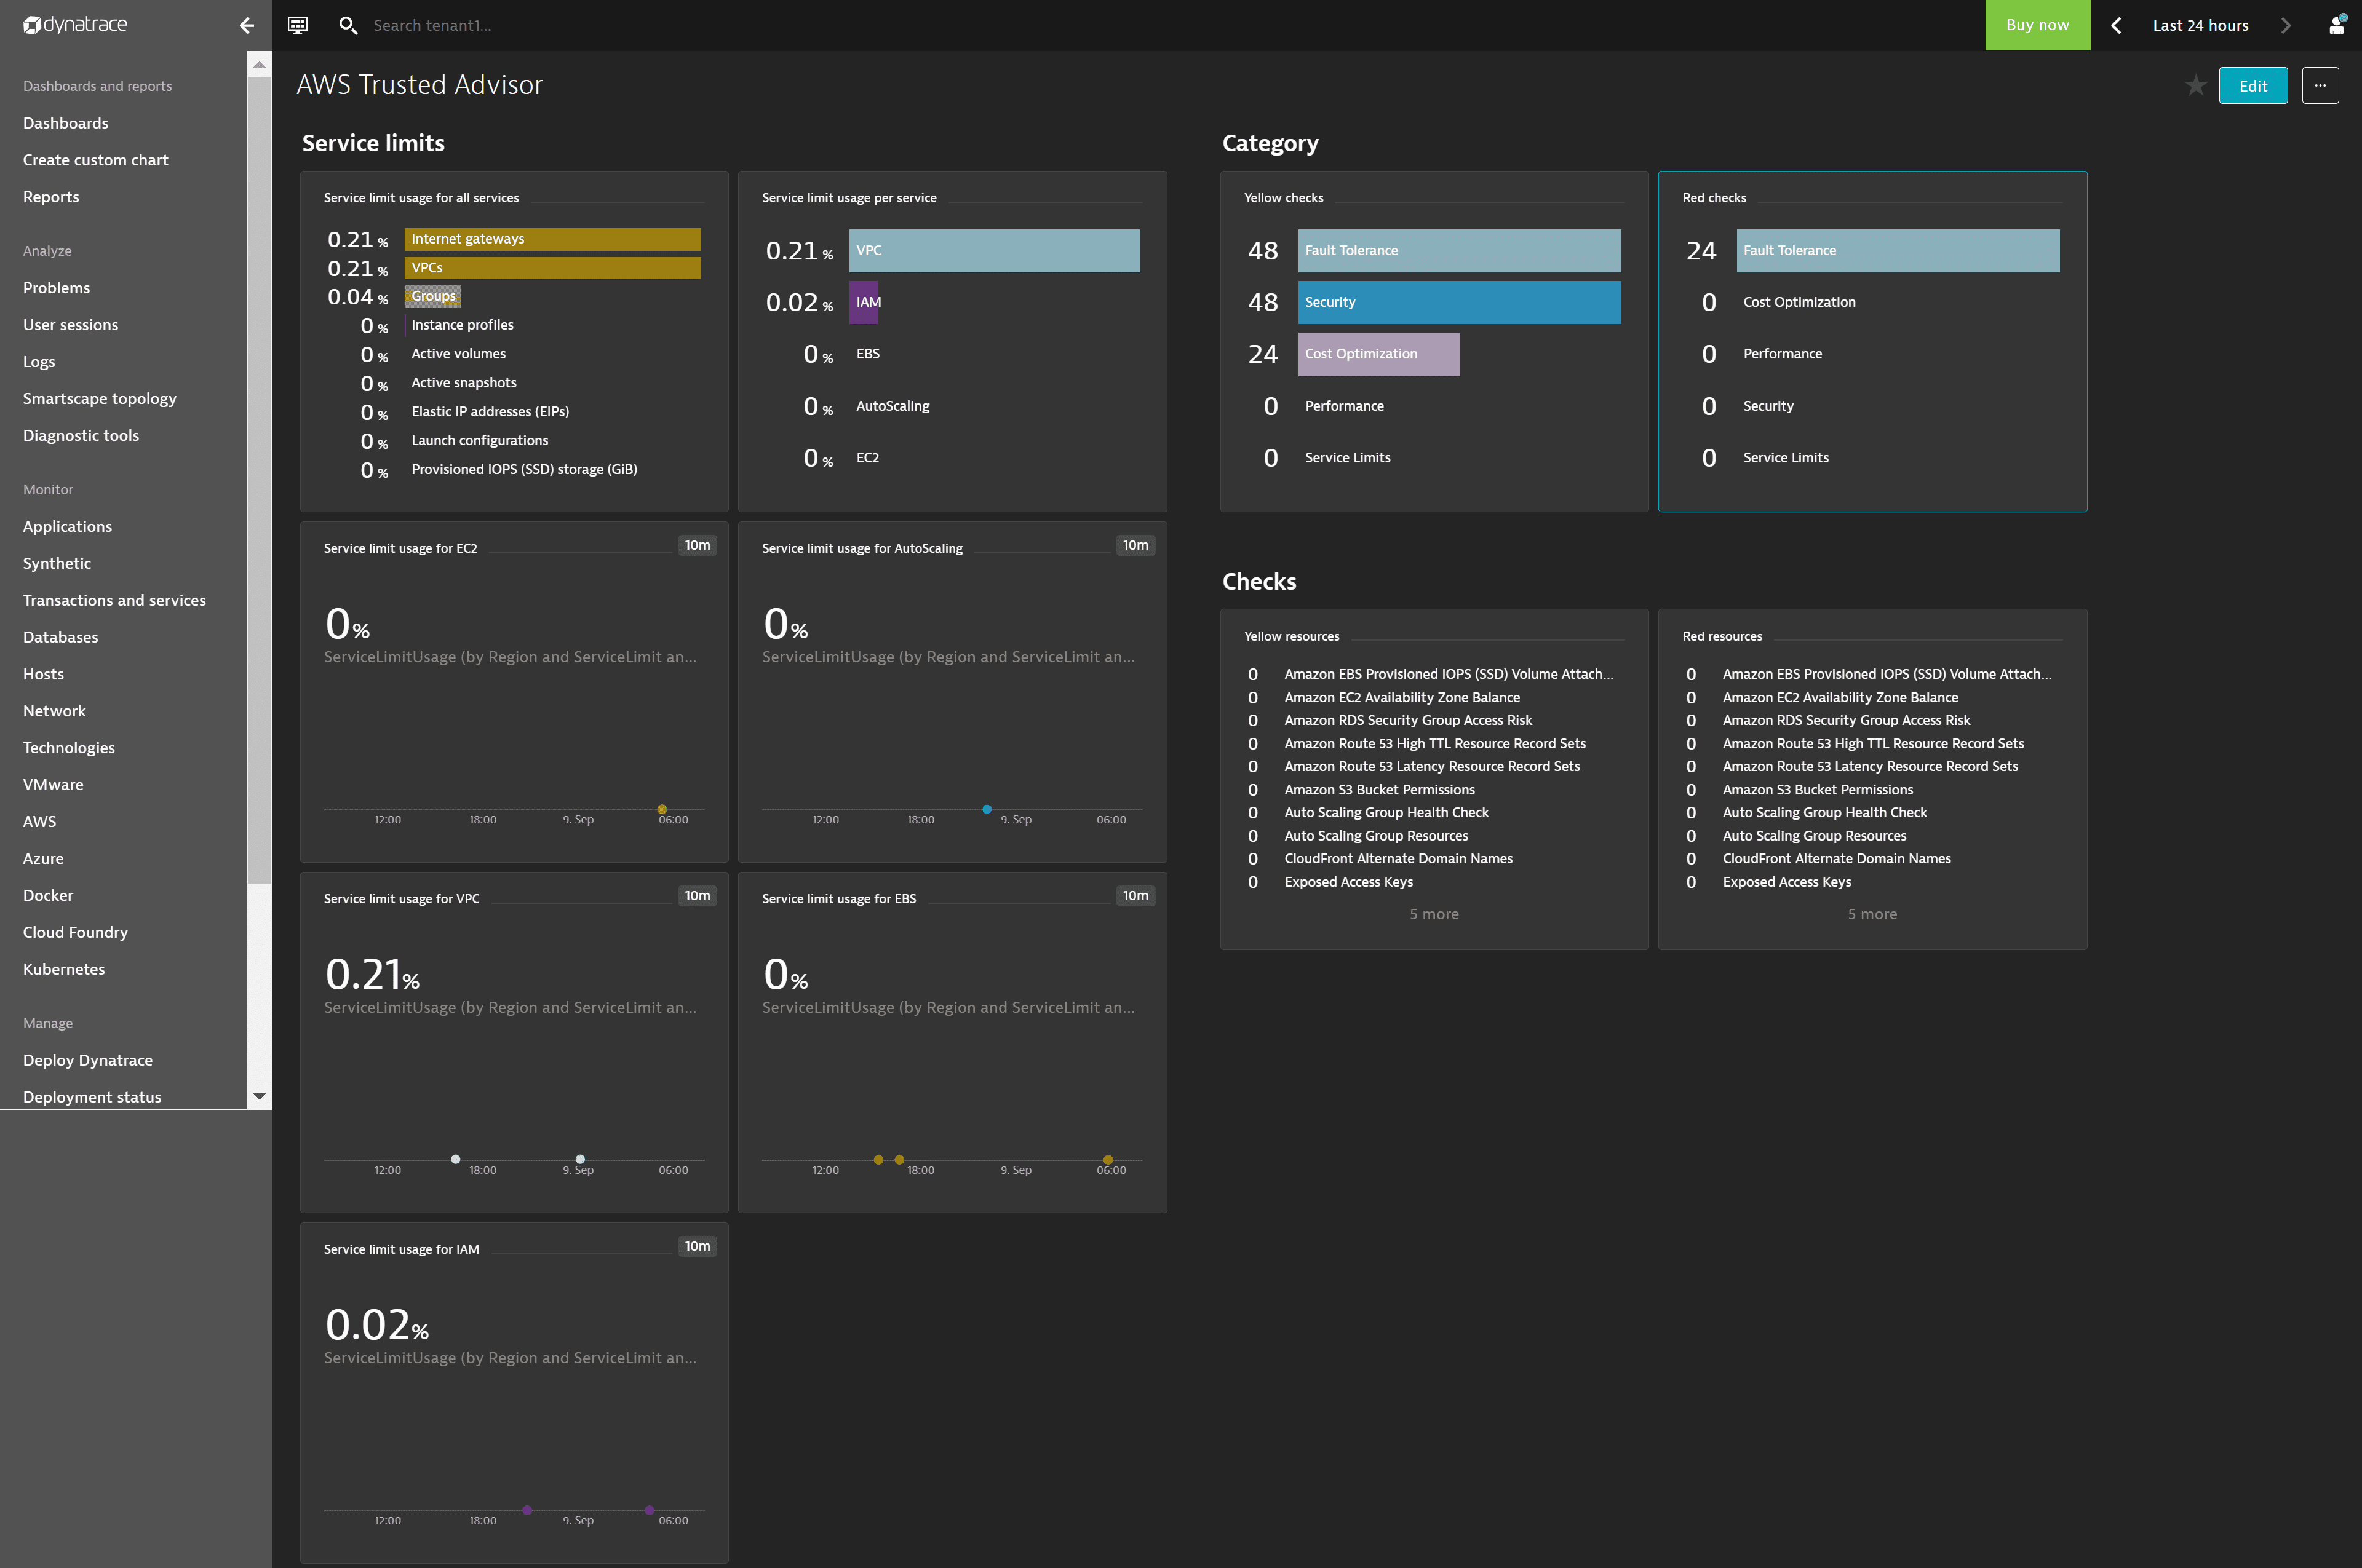Collapse the sidebar with the back arrow
The height and width of the screenshot is (1568, 2362).
[247, 25]
